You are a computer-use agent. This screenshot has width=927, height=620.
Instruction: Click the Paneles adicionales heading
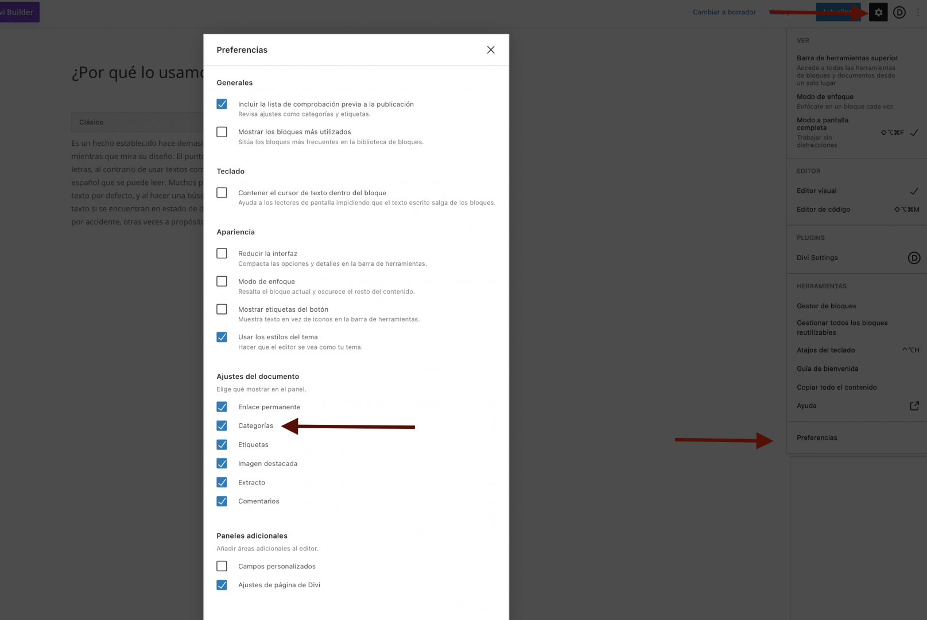click(x=252, y=536)
